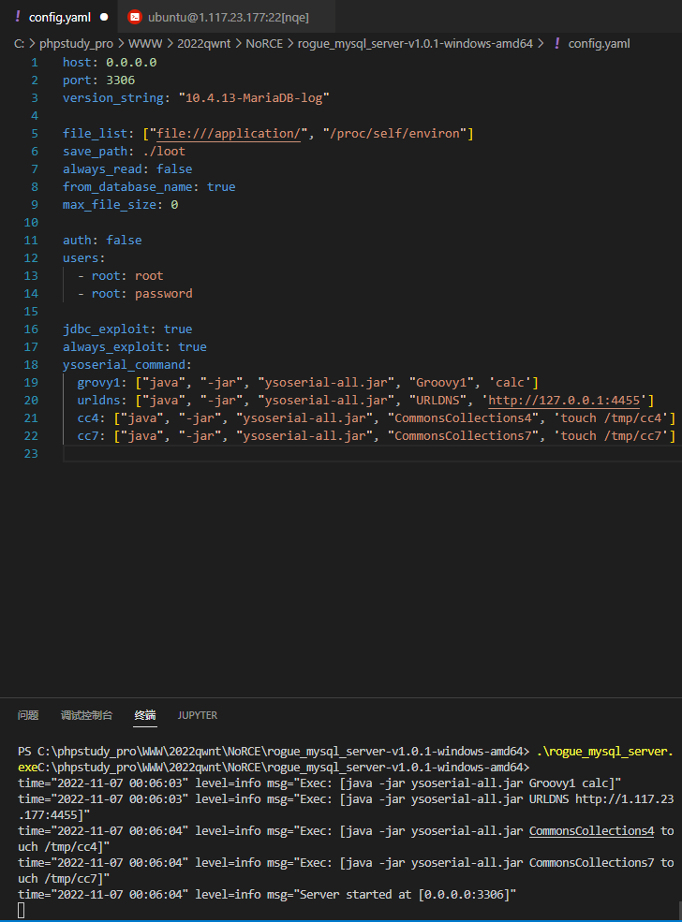Select NoRCE in the breadcrumb path

(x=264, y=43)
